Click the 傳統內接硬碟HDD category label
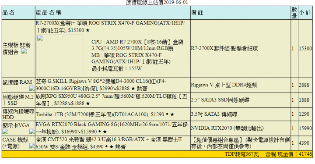315x164 pixels. [18, 114]
